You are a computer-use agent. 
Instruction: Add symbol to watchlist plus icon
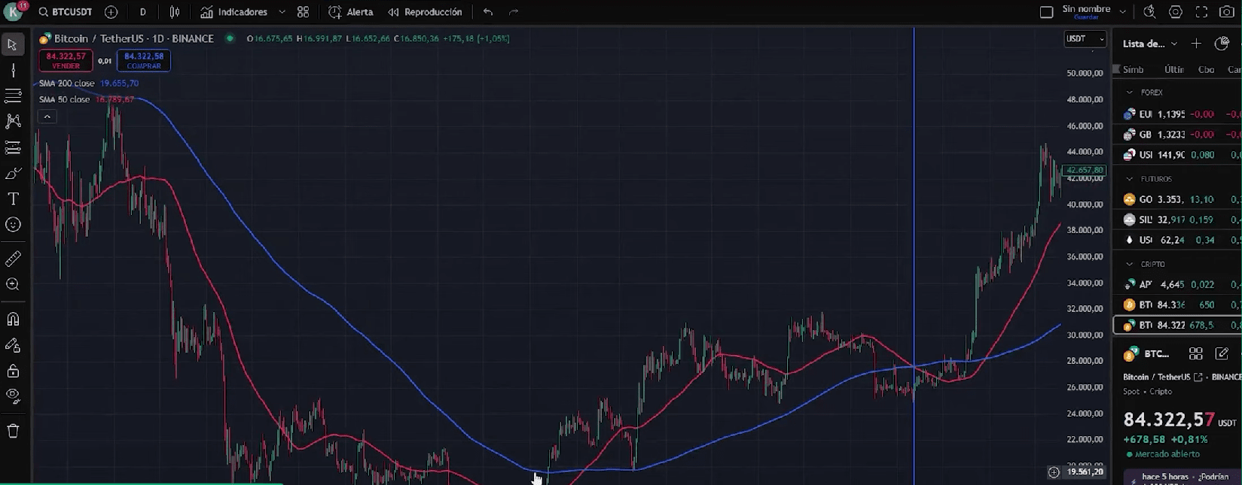click(1196, 44)
